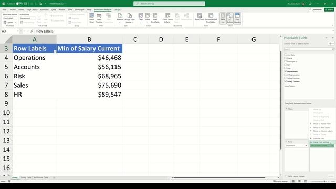
Task: Open the Home ribbon tab
Action: click(x=13, y=10)
